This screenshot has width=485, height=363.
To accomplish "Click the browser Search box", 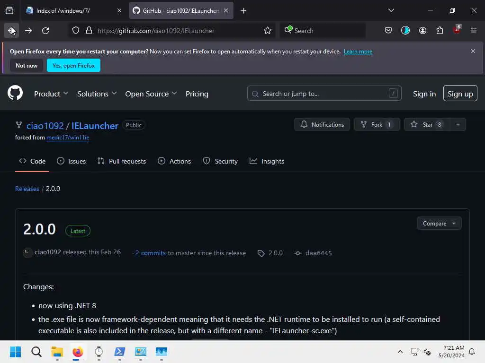I will (x=323, y=31).
